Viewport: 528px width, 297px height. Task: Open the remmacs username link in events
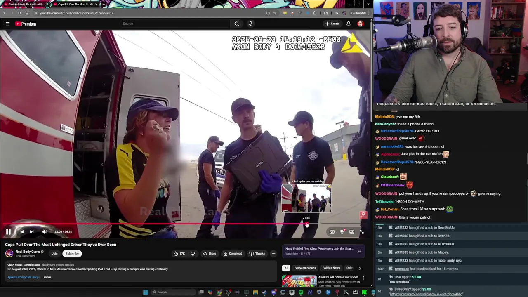coord(402,269)
